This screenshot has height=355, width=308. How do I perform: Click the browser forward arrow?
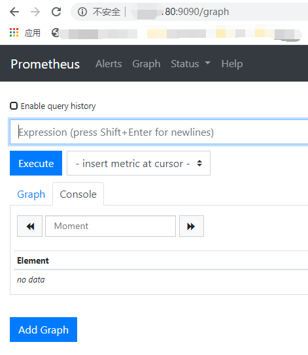[35, 12]
